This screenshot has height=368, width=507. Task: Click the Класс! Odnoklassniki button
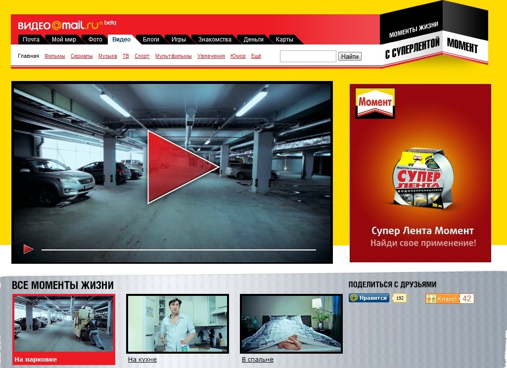pos(443,298)
